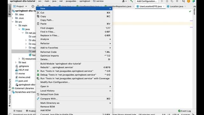Open the Event Log panel
The height and width of the screenshot is (115, 204).
pos(185,111)
